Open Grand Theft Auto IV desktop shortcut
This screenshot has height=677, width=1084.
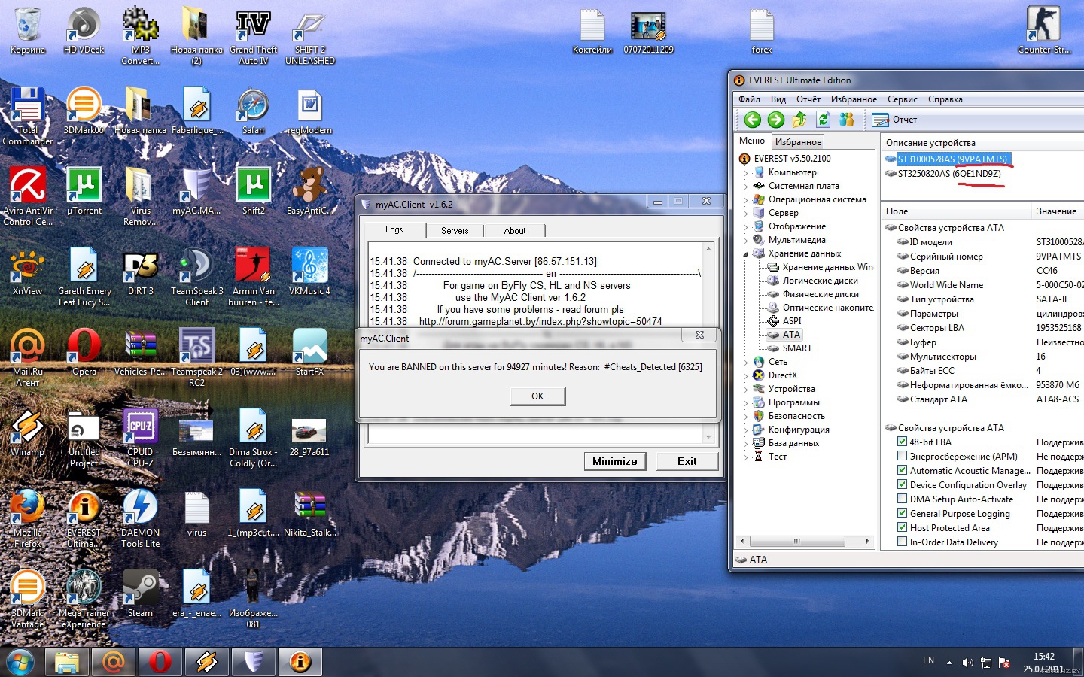pyautogui.click(x=254, y=37)
